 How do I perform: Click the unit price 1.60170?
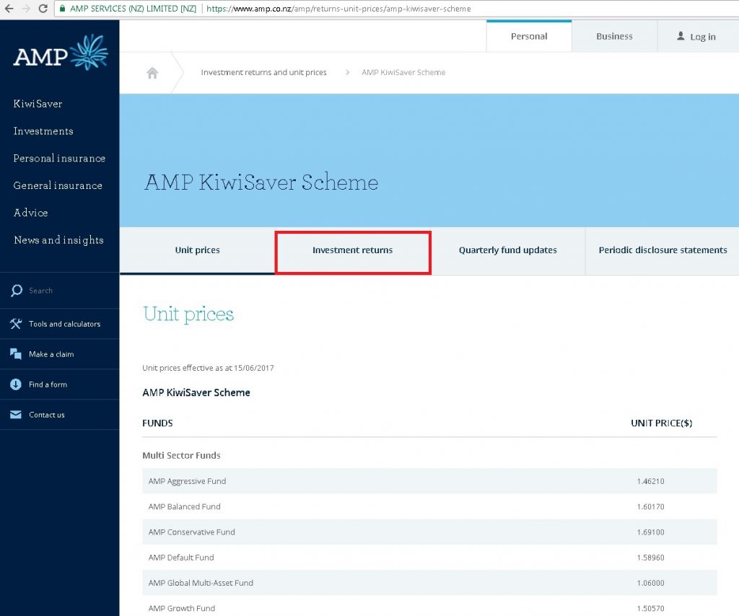pos(650,507)
